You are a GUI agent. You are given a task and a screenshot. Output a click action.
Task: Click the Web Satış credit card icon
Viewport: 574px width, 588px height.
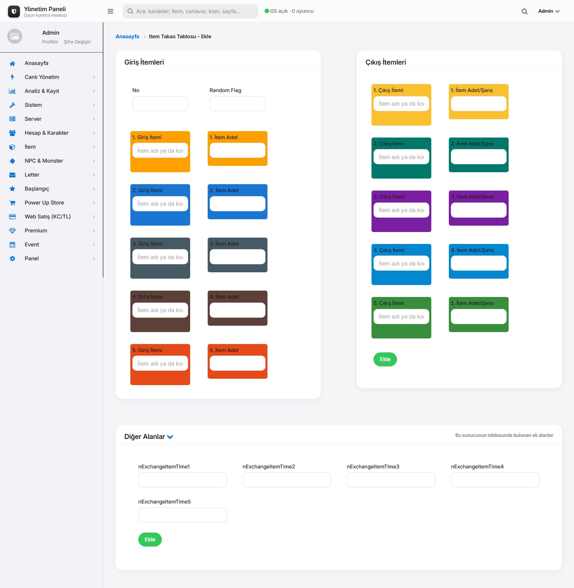tap(12, 217)
